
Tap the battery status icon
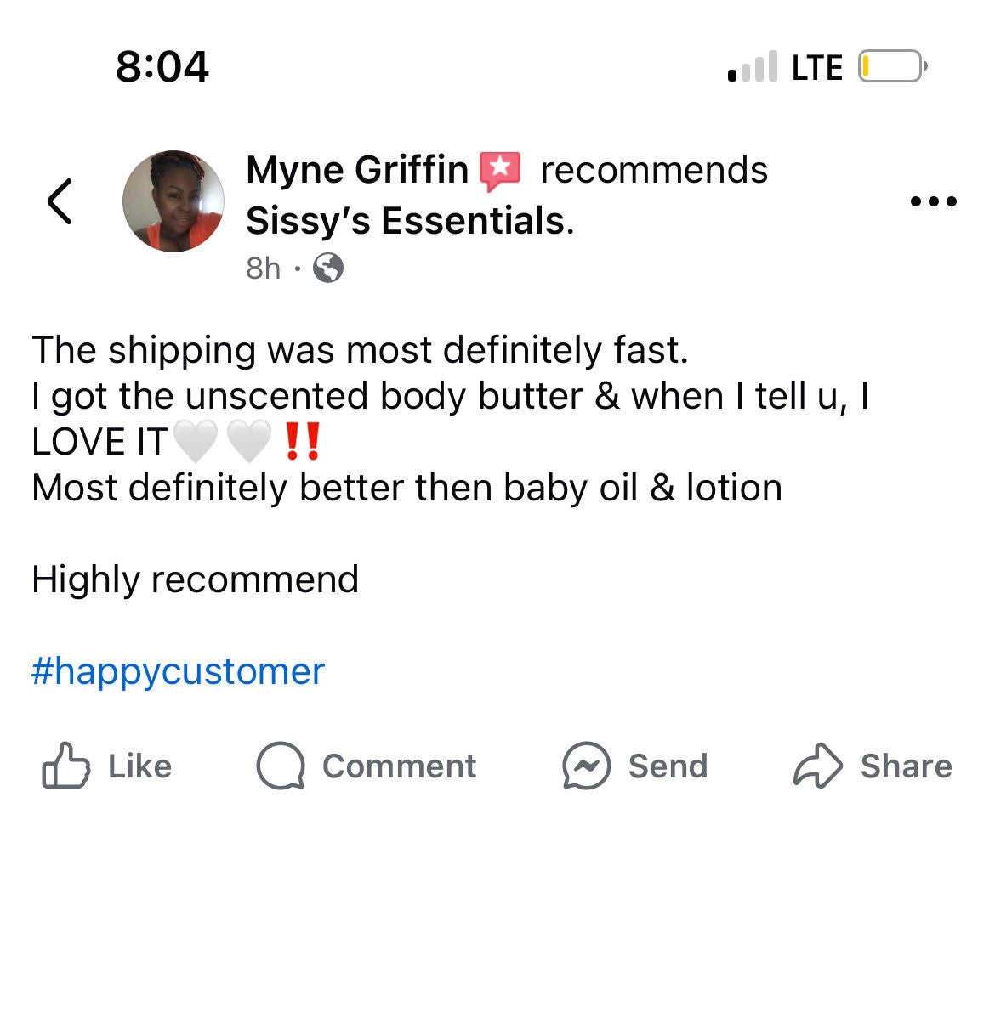coord(892,66)
